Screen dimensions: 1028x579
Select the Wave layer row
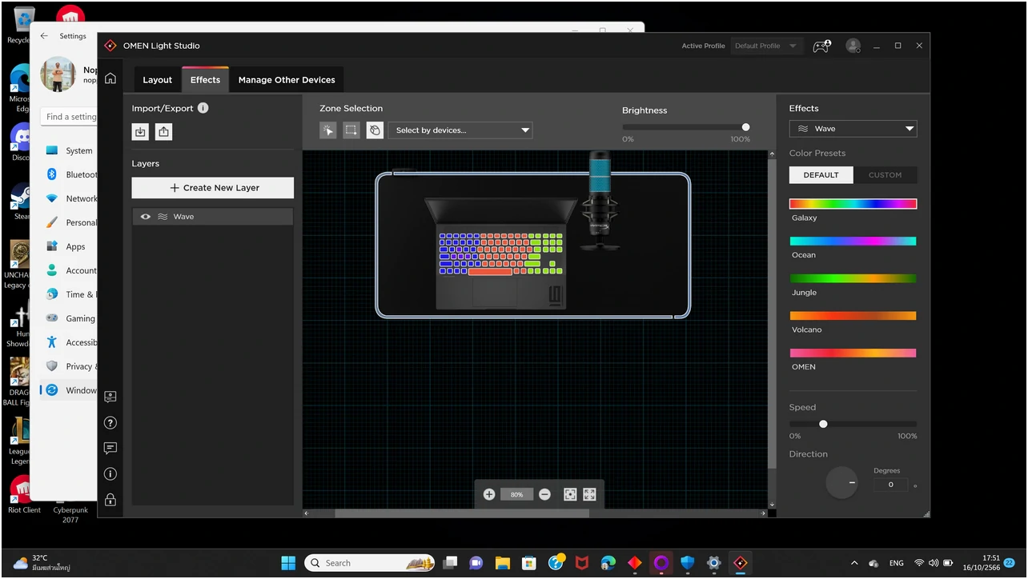[213, 217]
